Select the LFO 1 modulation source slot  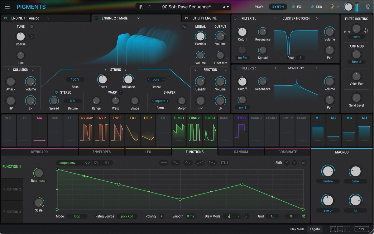pyautogui.click(x=133, y=130)
